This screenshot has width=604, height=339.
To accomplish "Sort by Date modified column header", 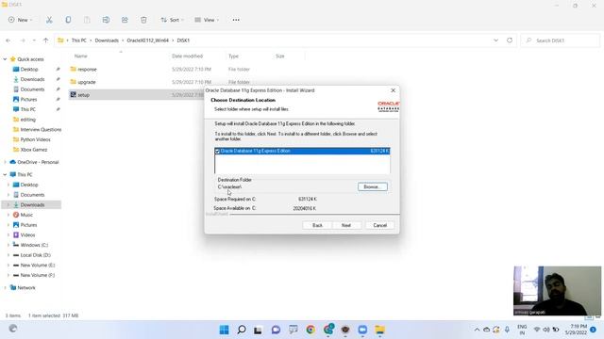I will coord(187,56).
